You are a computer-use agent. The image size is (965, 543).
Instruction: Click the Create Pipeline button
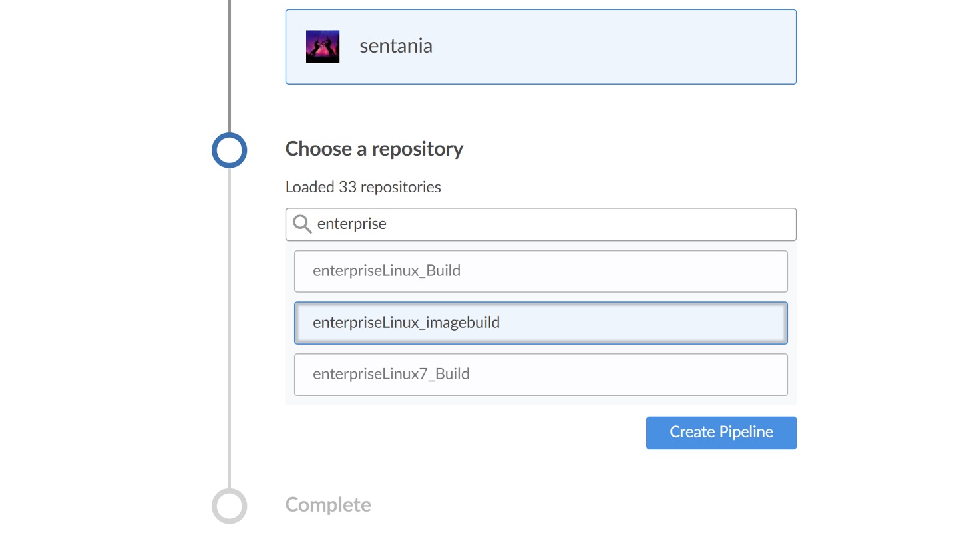pyautogui.click(x=721, y=433)
